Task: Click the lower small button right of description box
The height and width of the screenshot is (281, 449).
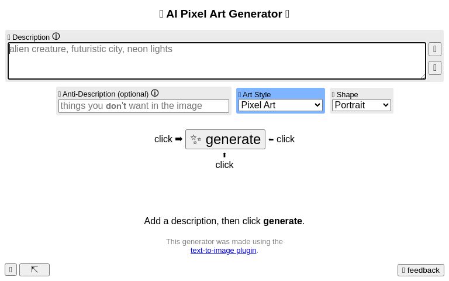Action: point(435,68)
